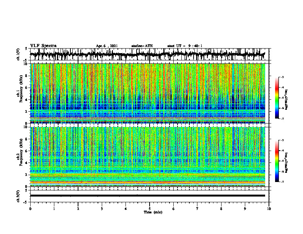Click tick label 0 on the time axis

(30, 209)
